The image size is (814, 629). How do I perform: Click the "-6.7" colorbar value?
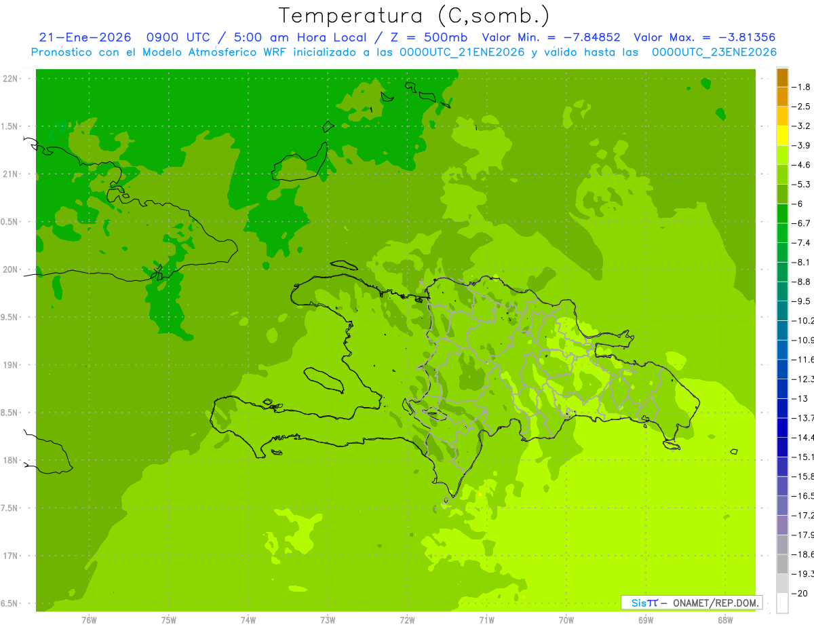click(801, 223)
